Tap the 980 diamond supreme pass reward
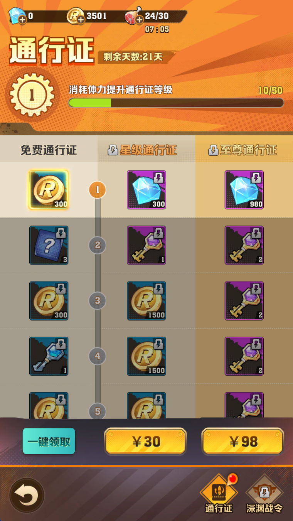Image resolution: width=293 pixels, height=521 pixels. [244, 190]
